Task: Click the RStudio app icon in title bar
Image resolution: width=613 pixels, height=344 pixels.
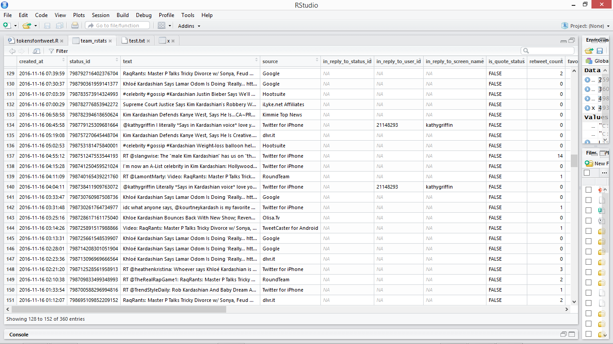Action: [x=5, y=4]
